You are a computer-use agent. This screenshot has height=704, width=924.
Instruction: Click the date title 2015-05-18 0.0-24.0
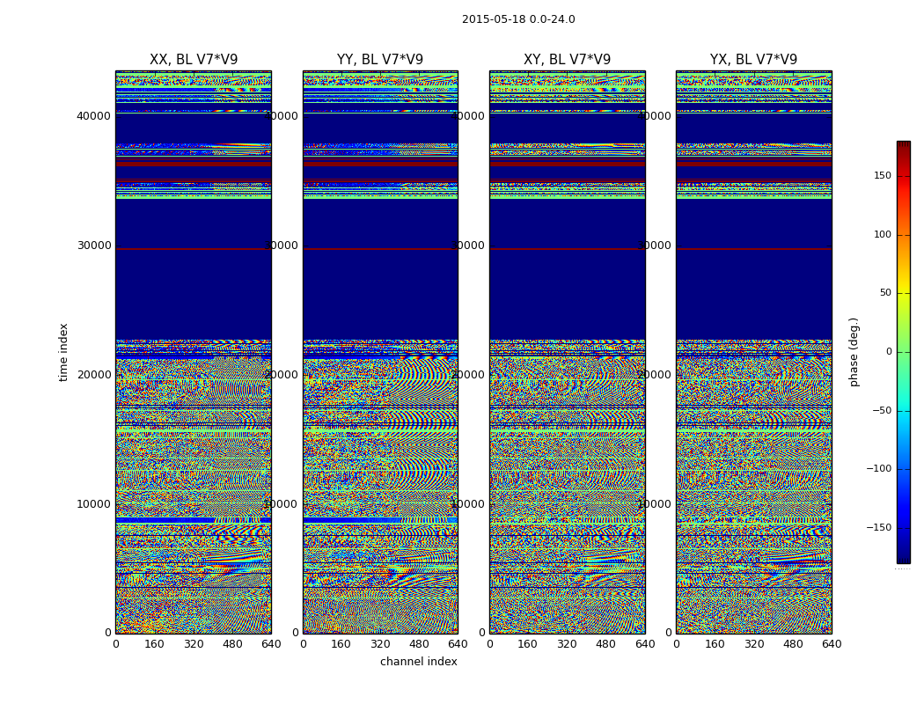coord(518,19)
